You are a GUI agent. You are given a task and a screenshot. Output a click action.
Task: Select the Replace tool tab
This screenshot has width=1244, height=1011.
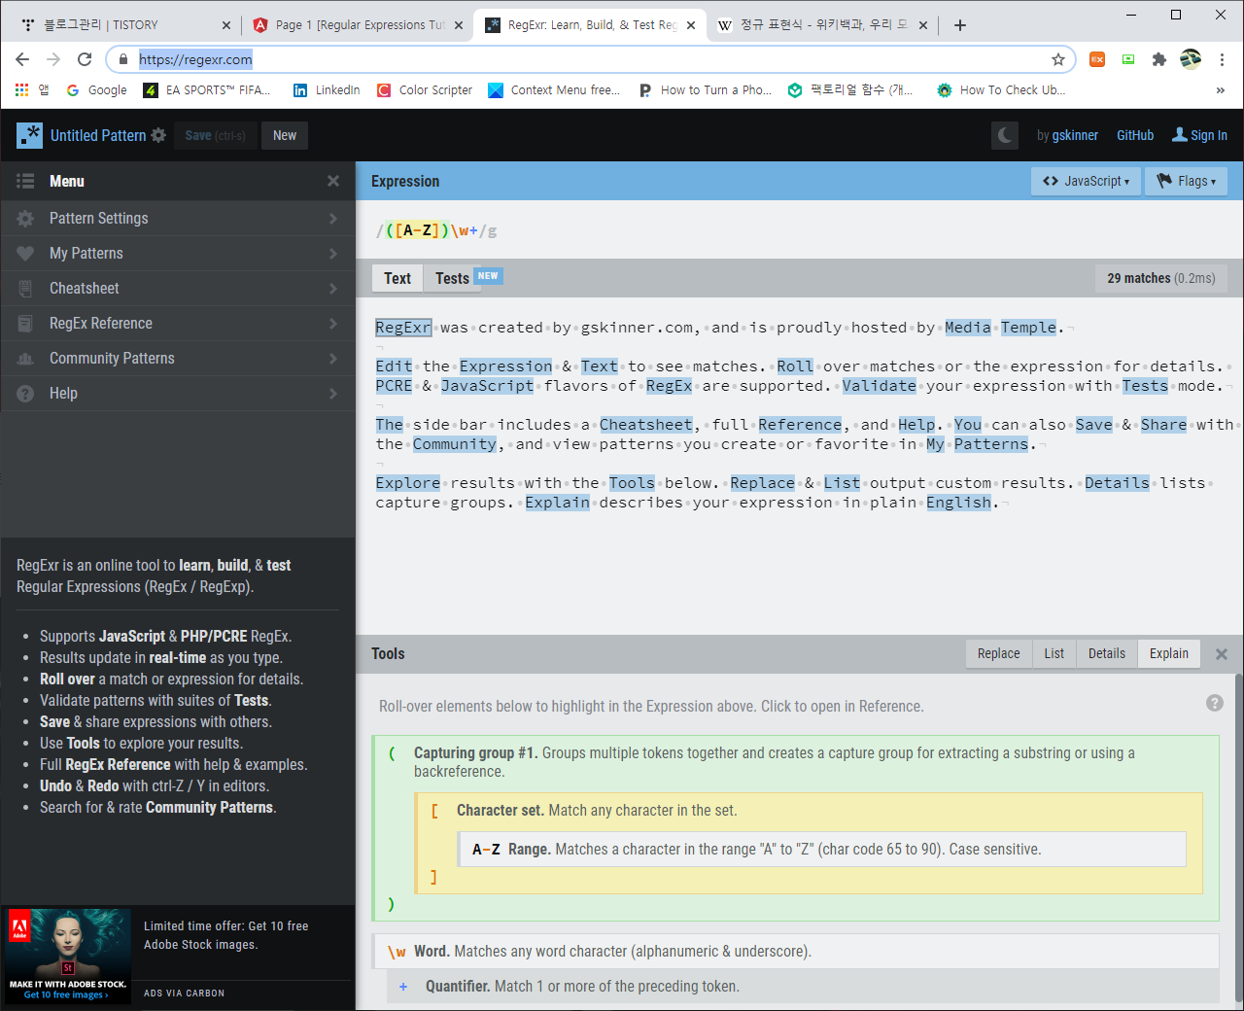point(998,653)
